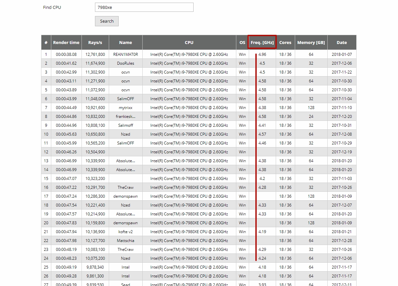The width and height of the screenshot is (398, 286).
Task: Click the OS column header
Action: coord(242,42)
